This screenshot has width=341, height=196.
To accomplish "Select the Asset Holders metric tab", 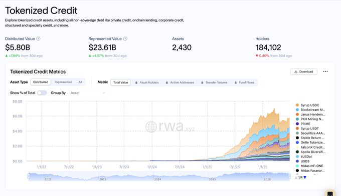I will pos(147,82).
